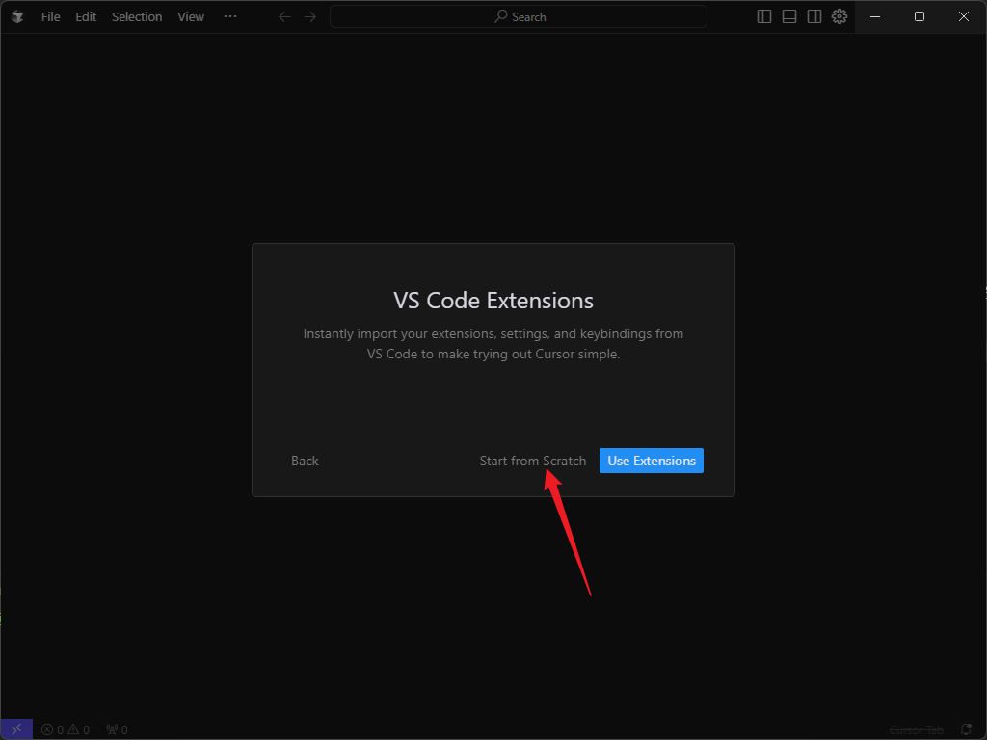Open the Edit menu
Image resolution: width=987 pixels, height=740 pixels.
point(86,17)
